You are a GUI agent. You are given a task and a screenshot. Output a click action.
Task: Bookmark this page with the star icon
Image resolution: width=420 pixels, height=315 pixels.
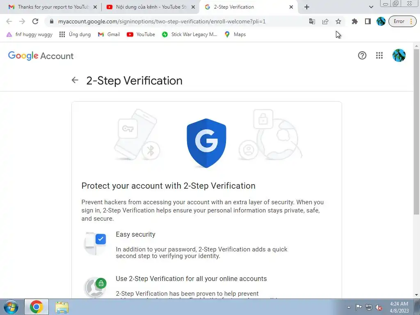(338, 21)
